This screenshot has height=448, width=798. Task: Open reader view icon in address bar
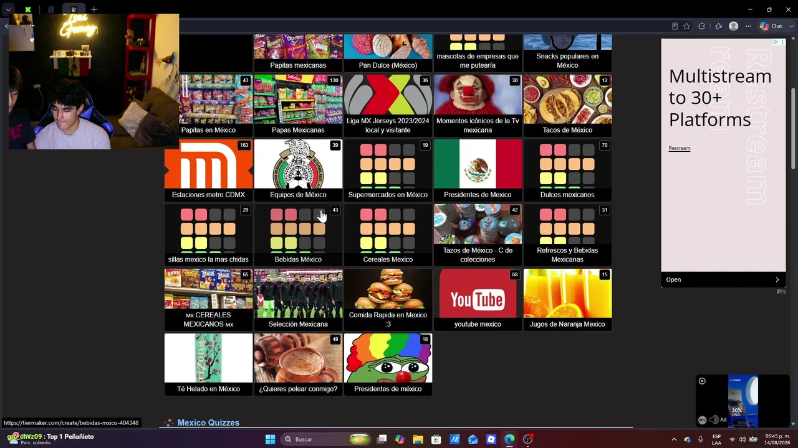pyautogui.click(x=675, y=26)
